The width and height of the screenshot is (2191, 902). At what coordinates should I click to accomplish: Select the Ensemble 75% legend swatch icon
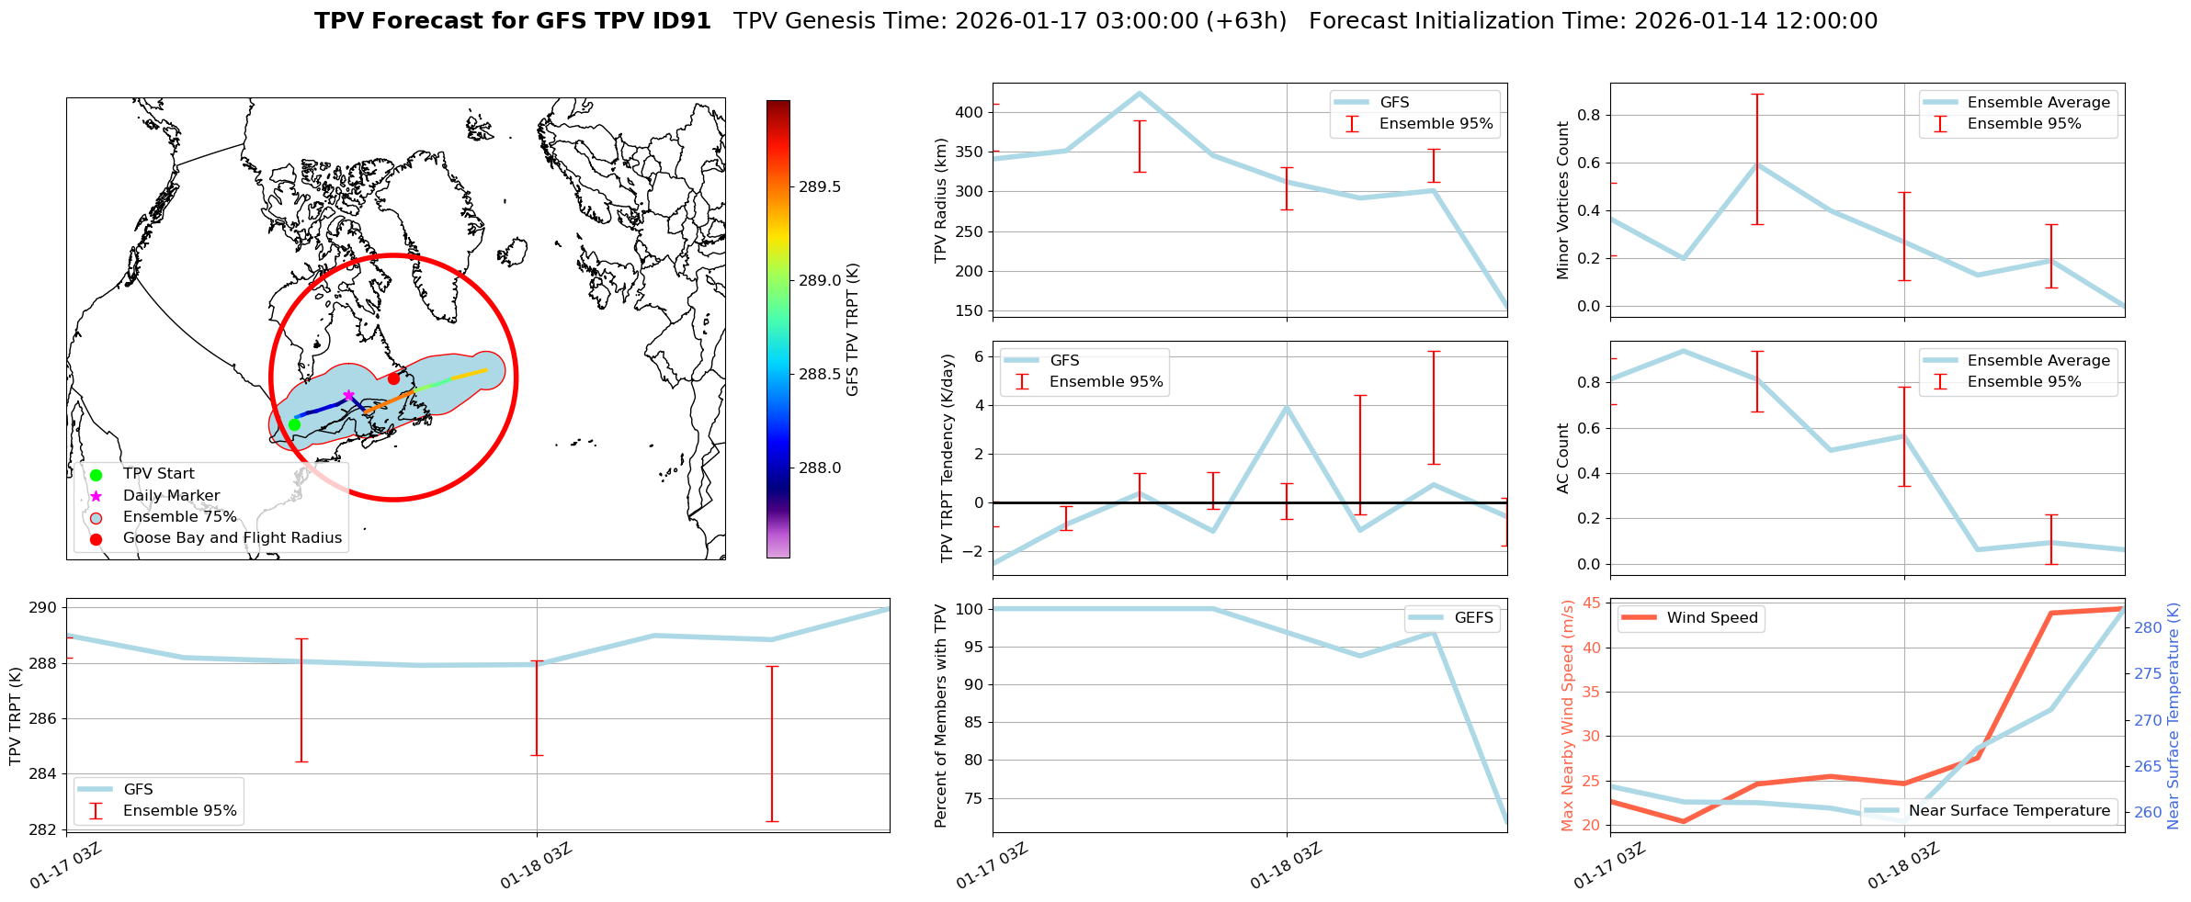point(96,517)
